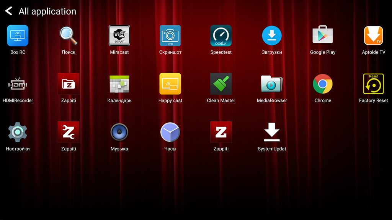
Task: Open Настройки settings gear
Action: click(x=18, y=132)
